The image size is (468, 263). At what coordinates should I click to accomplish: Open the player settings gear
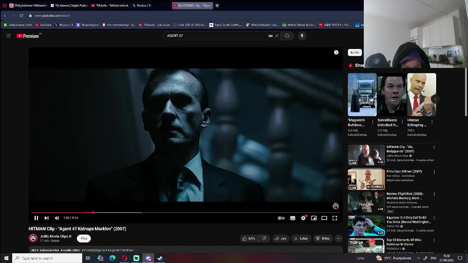click(x=303, y=218)
